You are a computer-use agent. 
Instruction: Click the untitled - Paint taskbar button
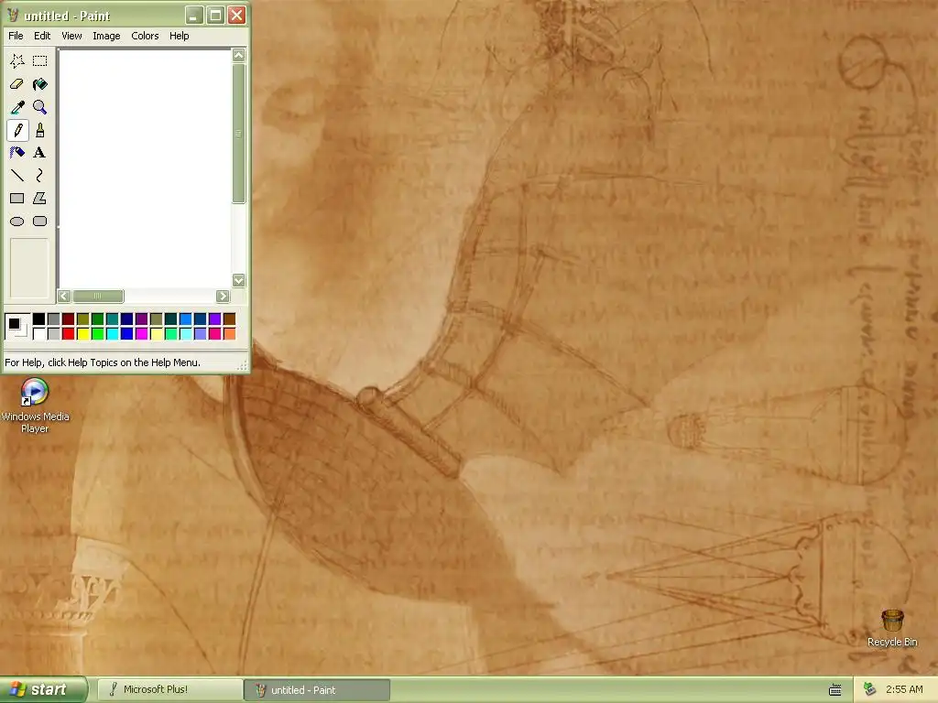pyautogui.click(x=318, y=690)
